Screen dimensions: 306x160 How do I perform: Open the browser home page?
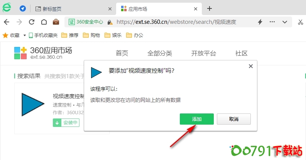coord(44,22)
